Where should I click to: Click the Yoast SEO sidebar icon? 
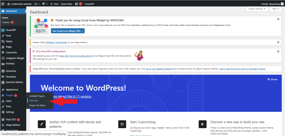[x=3, y=119]
